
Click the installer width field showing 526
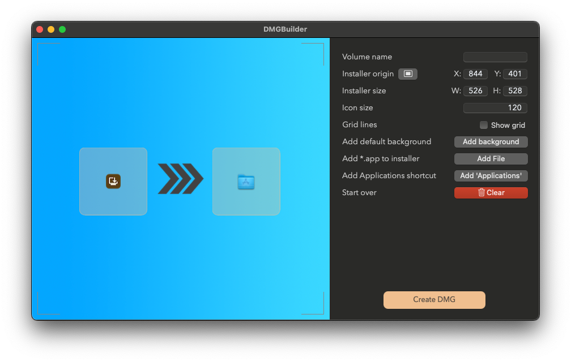(x=475, y=90)
